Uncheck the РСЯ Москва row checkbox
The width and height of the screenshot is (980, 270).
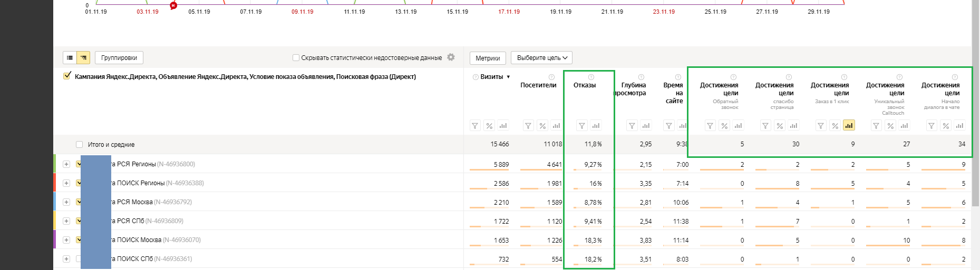pyautogui.click(x=79, y=202)
